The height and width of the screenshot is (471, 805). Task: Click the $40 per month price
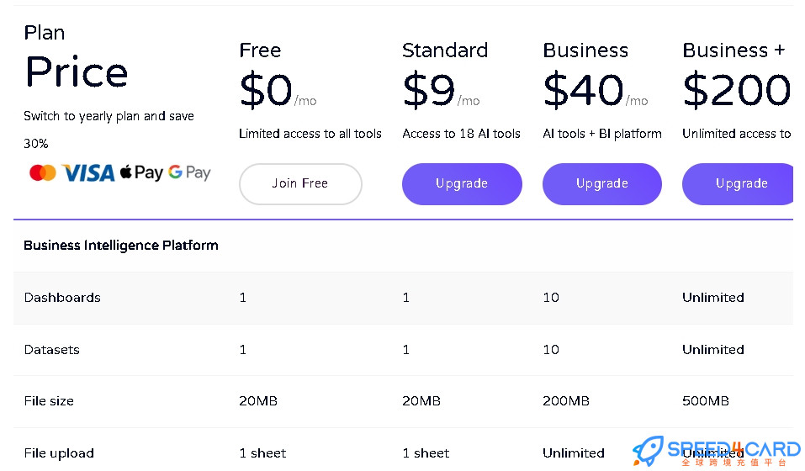pos(595,90)
